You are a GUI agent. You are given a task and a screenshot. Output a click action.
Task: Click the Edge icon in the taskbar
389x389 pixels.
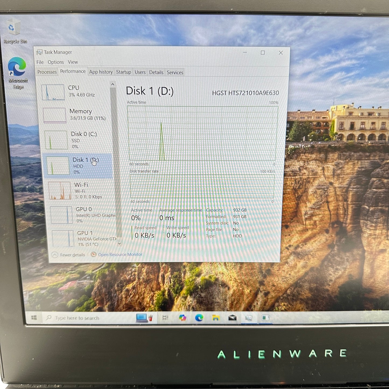point(199,318)
